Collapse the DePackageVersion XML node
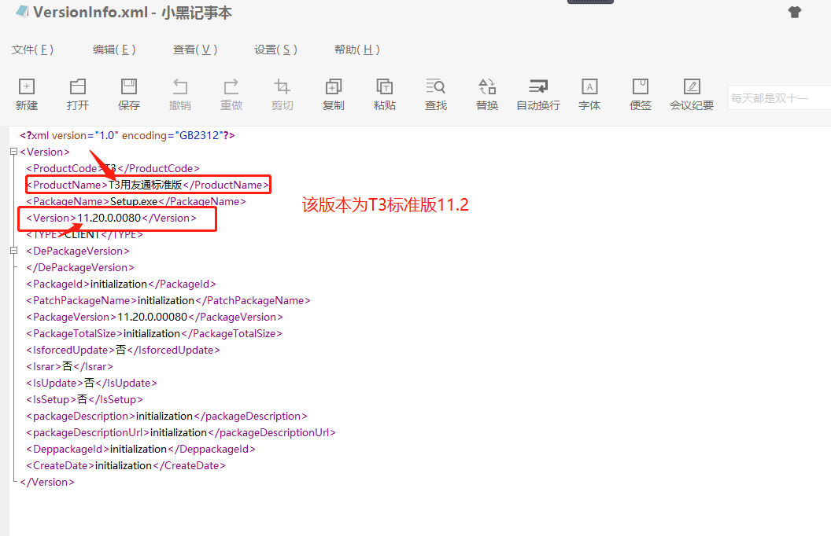The image size is (831, 536). [x=13, y=251]
